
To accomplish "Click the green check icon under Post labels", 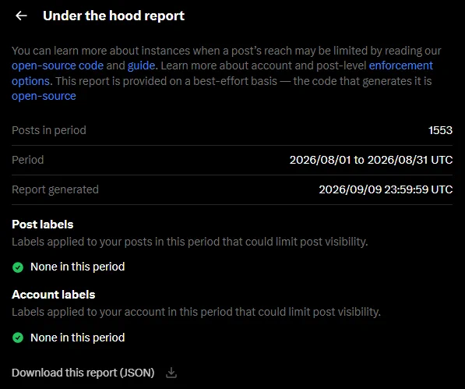I will 18,267.
